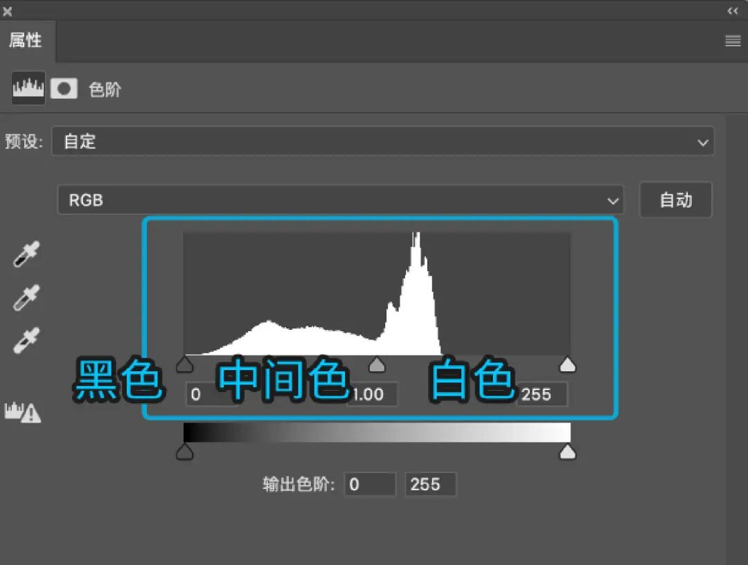The image size is (748, 565).
Task: Collapse the panel using double-arrow icon
Action: click(733, 11)
